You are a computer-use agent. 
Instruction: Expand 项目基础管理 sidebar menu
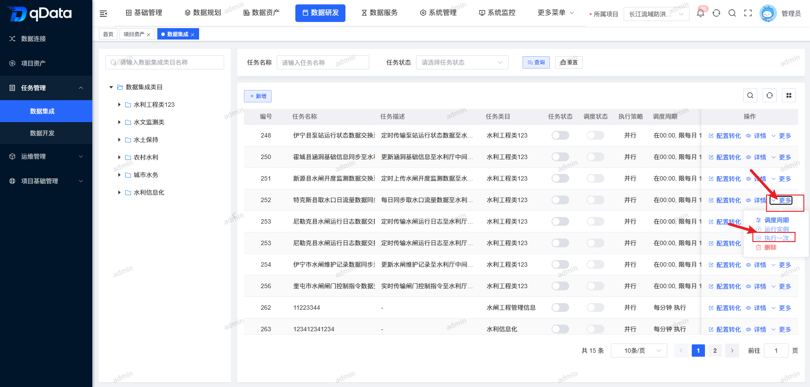46,181
